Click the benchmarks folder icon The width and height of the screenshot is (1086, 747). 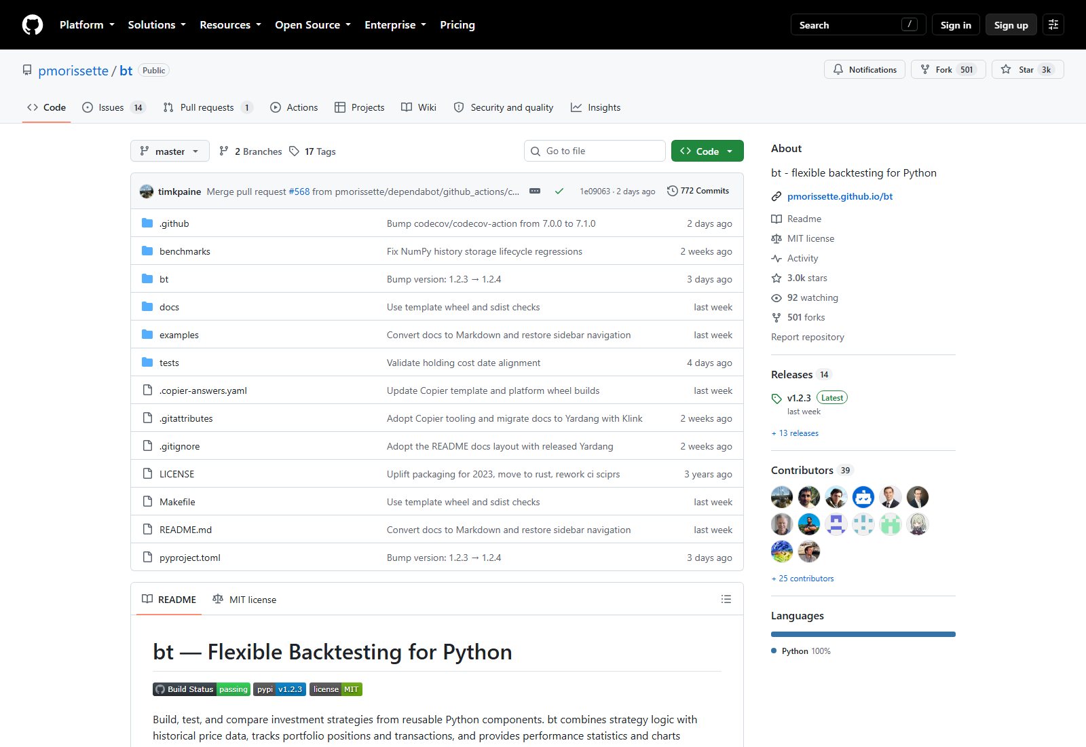(x=147, y=251)
